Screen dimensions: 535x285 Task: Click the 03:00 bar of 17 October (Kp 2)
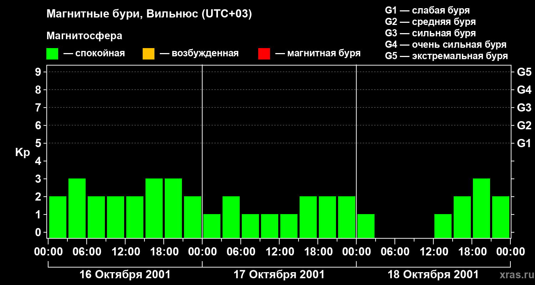click(x=231, y=217)
